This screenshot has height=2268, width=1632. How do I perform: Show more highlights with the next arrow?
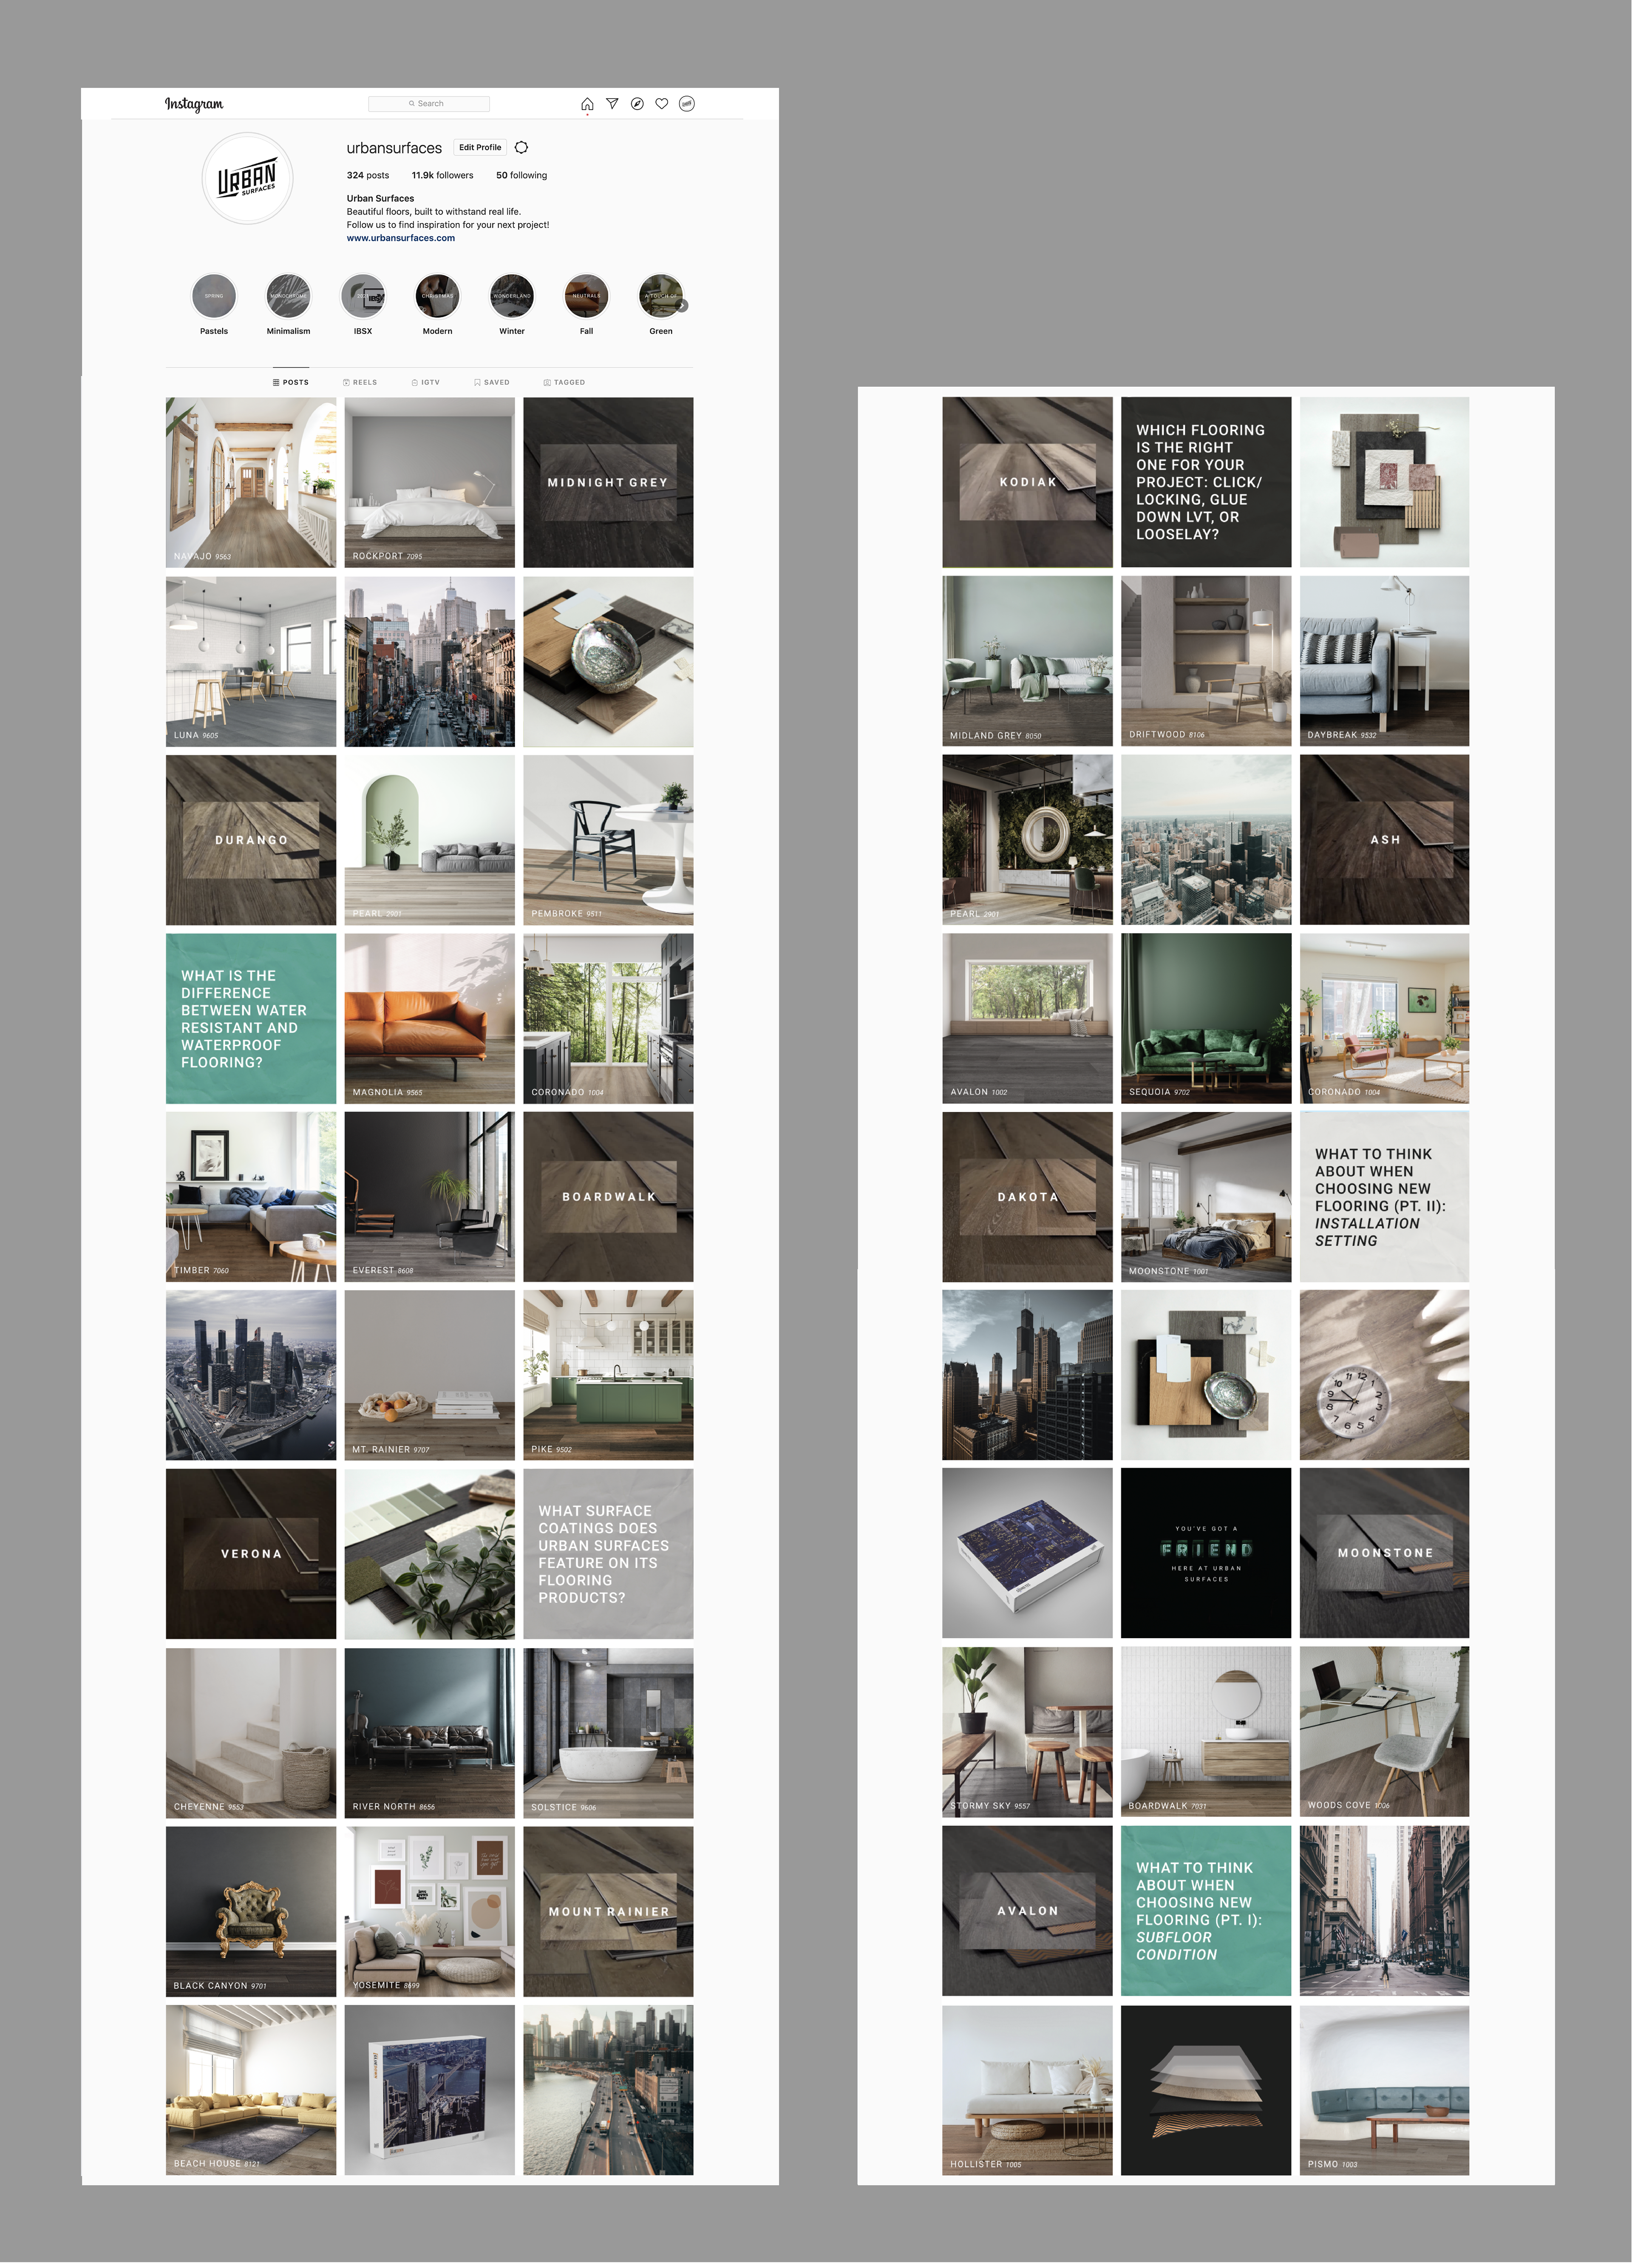point(683,306)
